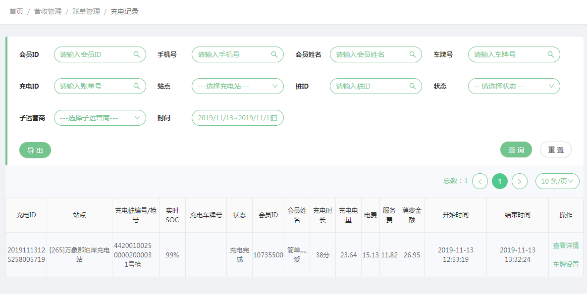Click search icon in 桩ID field
The height and width of the screenshot is (294, 587).
click(413, 86)
